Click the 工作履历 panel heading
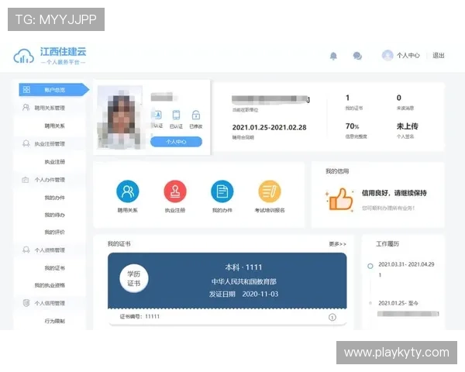 click(x=387, y=244)
